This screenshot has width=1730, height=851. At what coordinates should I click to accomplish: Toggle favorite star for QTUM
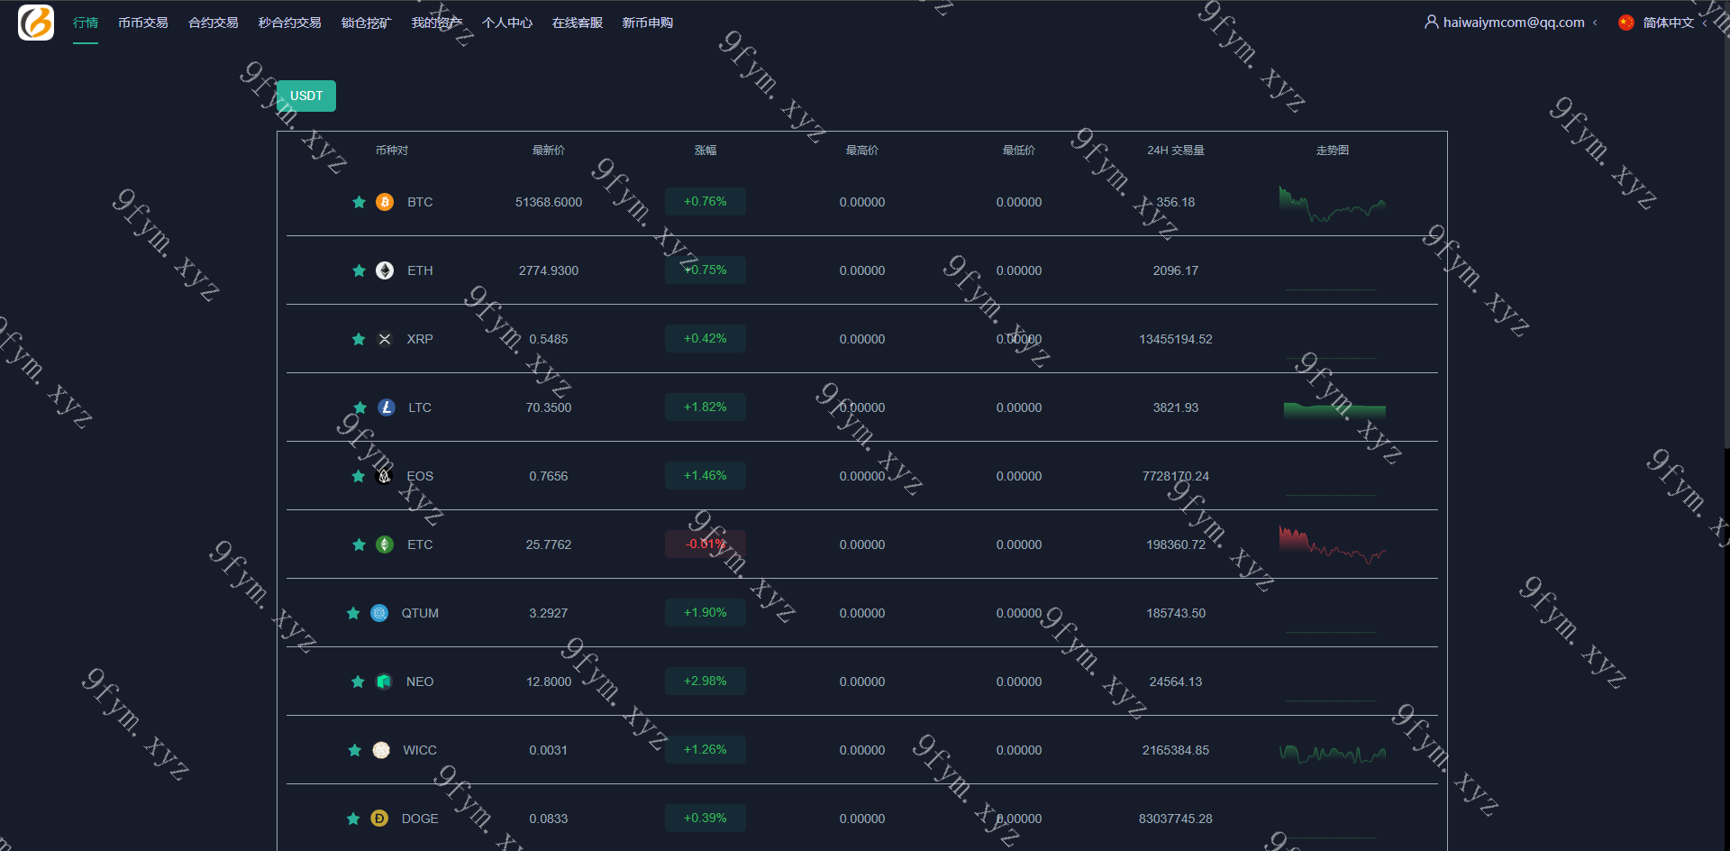(x=353, y=613)
